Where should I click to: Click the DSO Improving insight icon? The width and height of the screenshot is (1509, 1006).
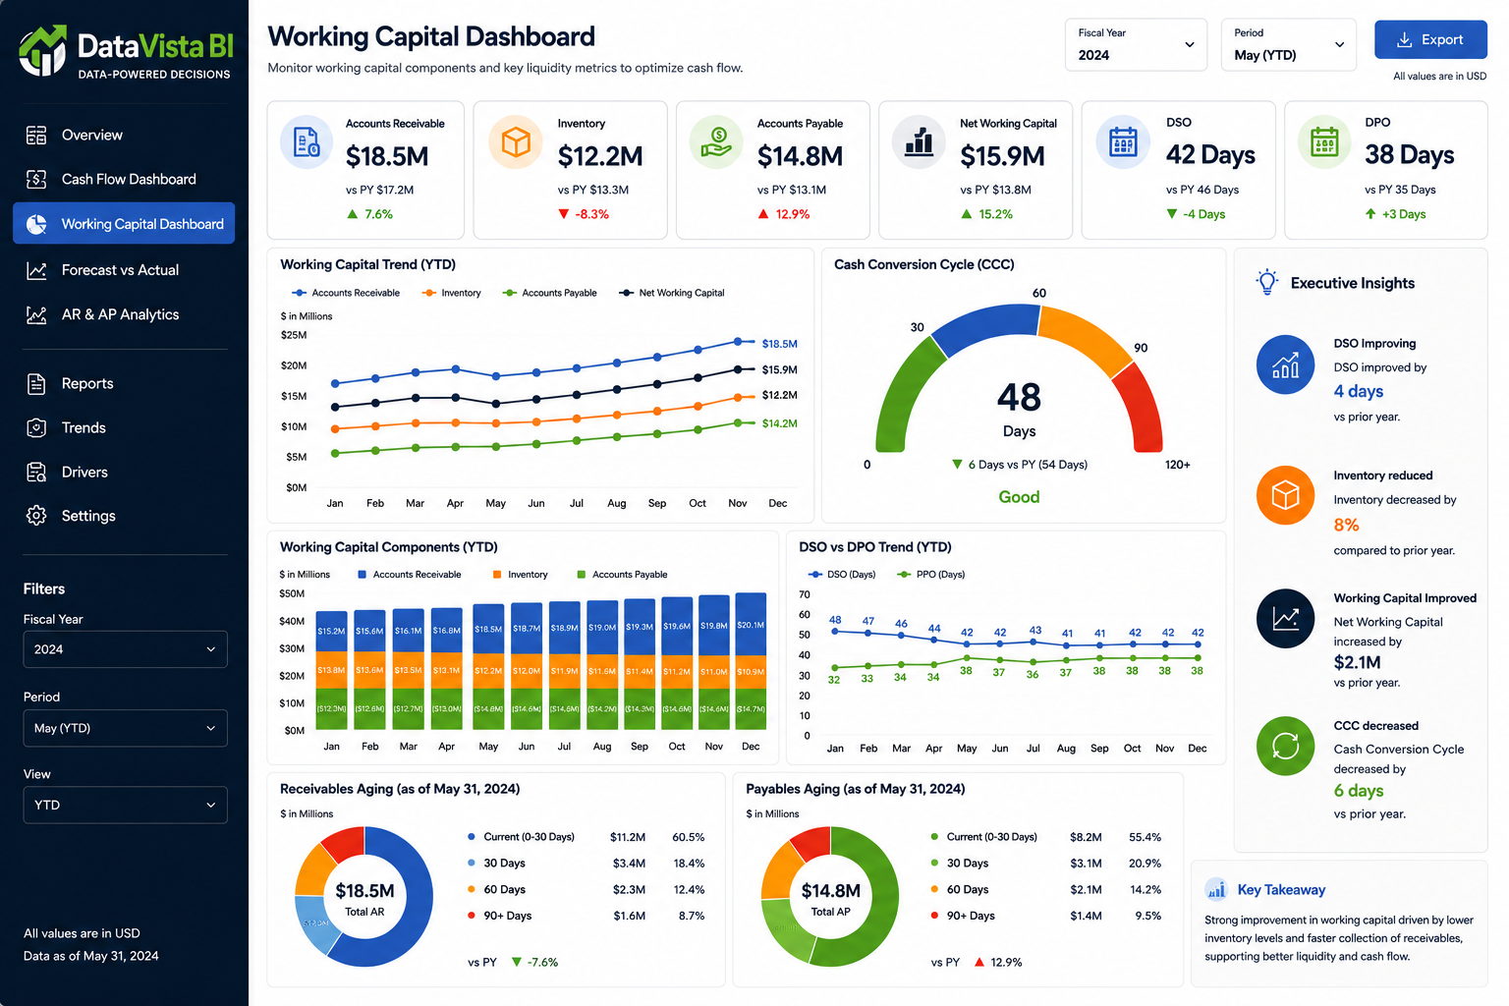point(1285,365)
